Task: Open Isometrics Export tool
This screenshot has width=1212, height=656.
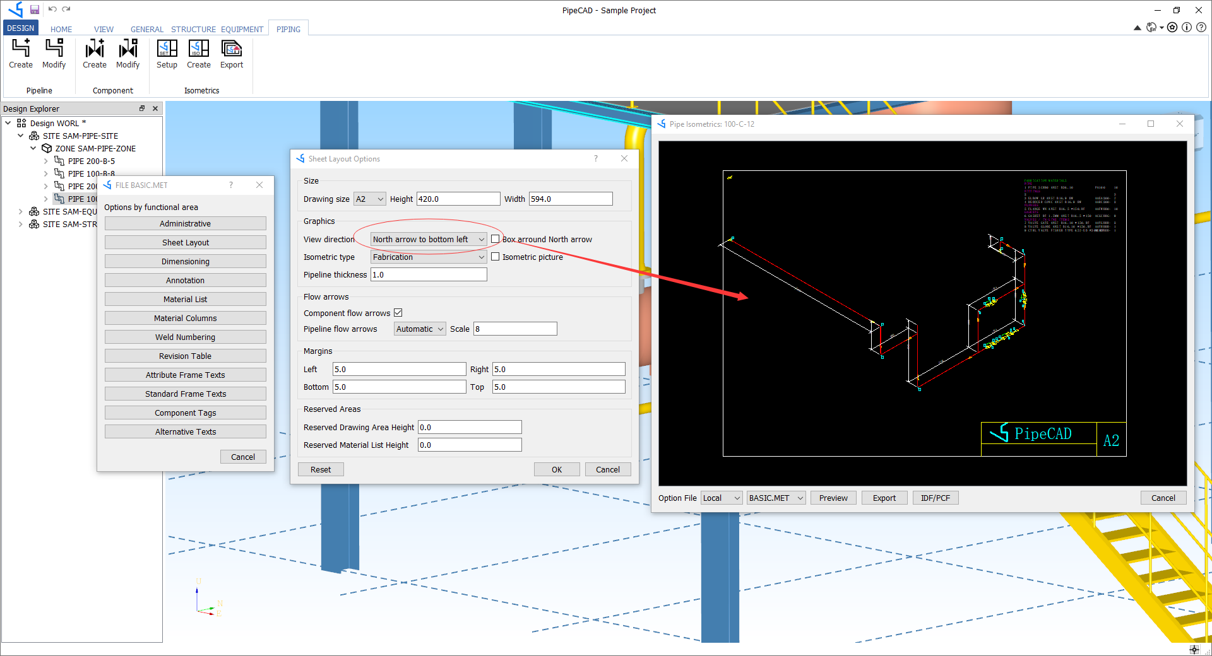Action: 232,54
